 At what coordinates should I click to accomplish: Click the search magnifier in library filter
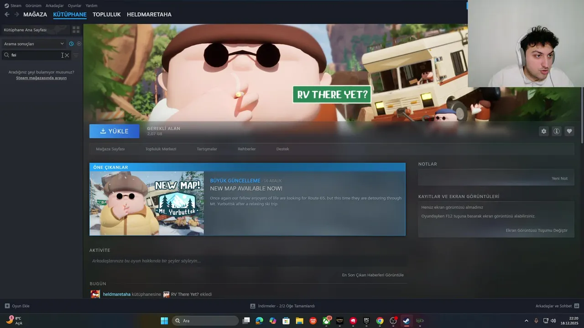(6, 55)
